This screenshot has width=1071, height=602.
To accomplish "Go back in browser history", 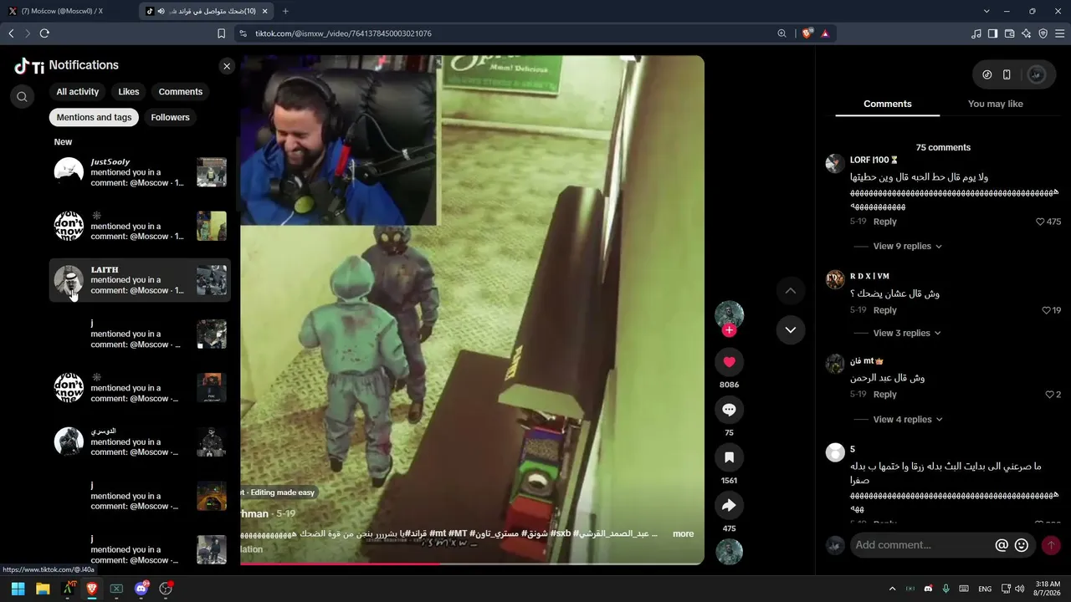I will pos(11,33).
